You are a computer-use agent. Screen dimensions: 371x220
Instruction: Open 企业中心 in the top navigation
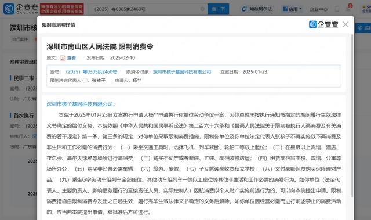(x=318, y=9)
